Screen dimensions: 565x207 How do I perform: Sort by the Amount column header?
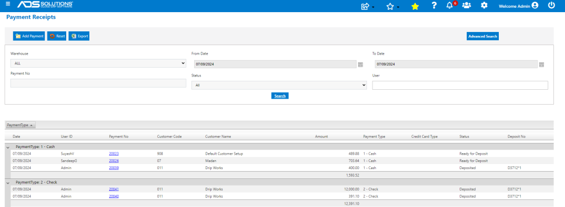coord(322,137)
